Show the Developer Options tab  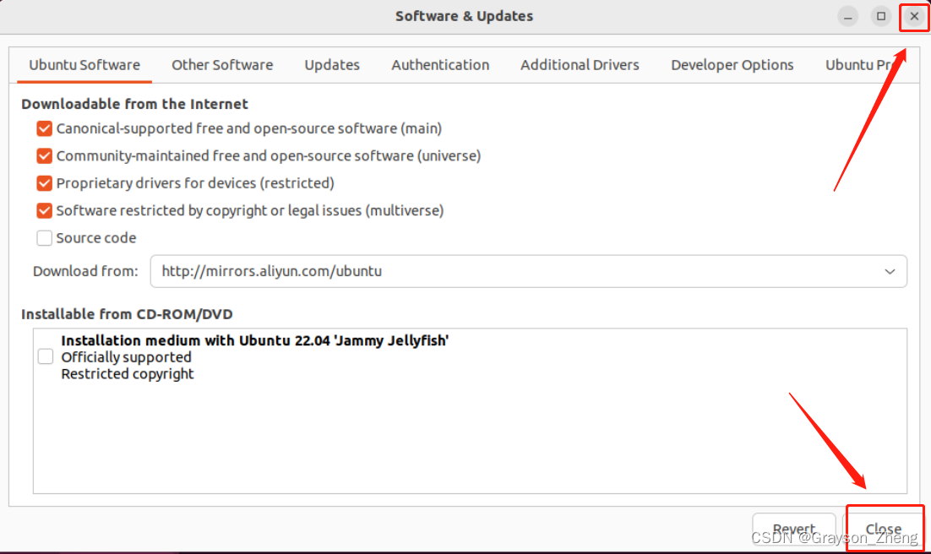(732, 65)
